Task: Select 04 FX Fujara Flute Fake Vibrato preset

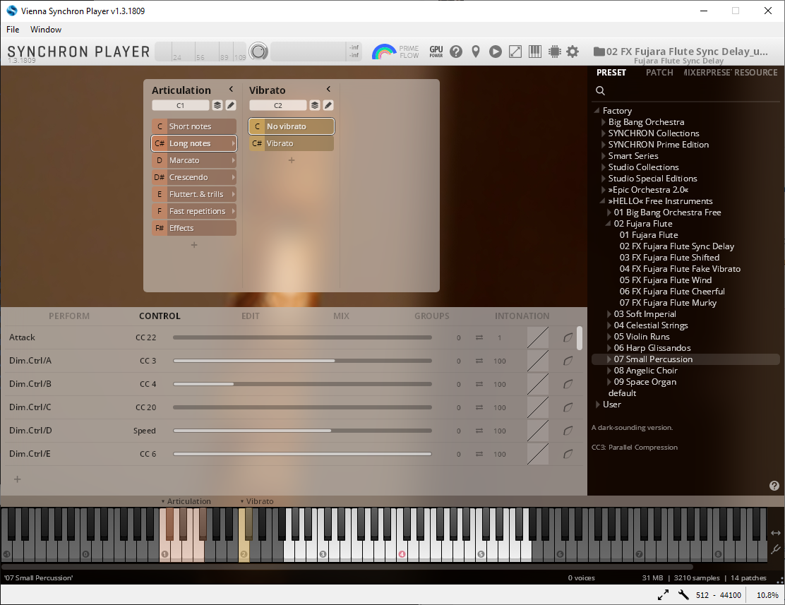Action: point(680,269)
